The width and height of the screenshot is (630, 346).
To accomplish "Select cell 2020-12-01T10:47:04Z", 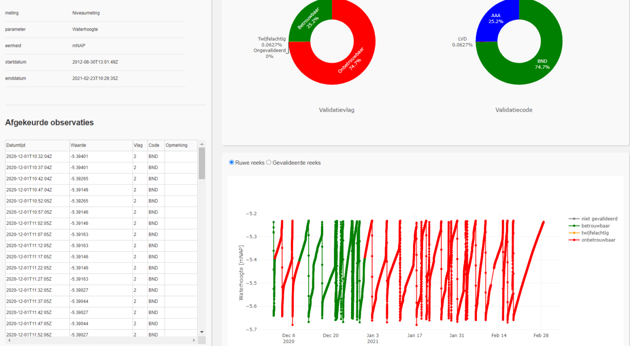I will (x=37, y=190).
